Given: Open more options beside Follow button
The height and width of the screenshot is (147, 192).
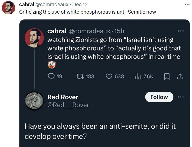Looking at the screenshot, I should [x=181, y=97].
